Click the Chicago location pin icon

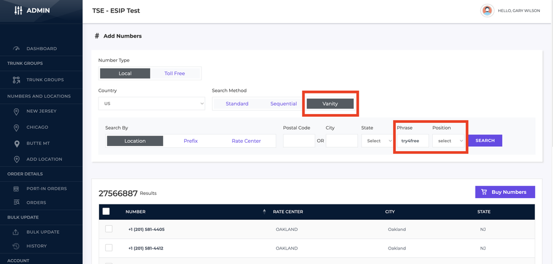pyautogui.click(x=16, y=128)
